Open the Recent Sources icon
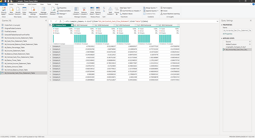This screenshot has width=255, height=138. 18,9
